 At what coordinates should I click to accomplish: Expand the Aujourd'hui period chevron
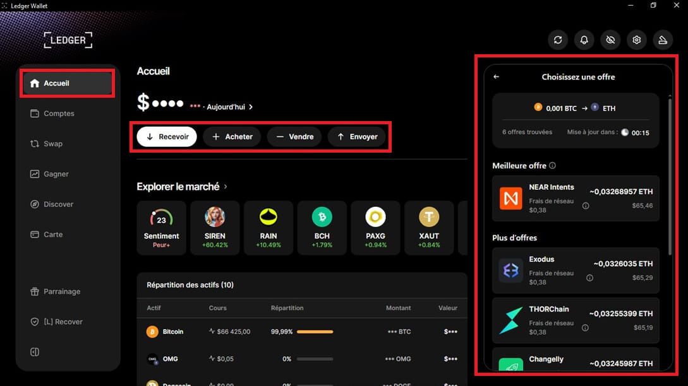pos(251,107)
